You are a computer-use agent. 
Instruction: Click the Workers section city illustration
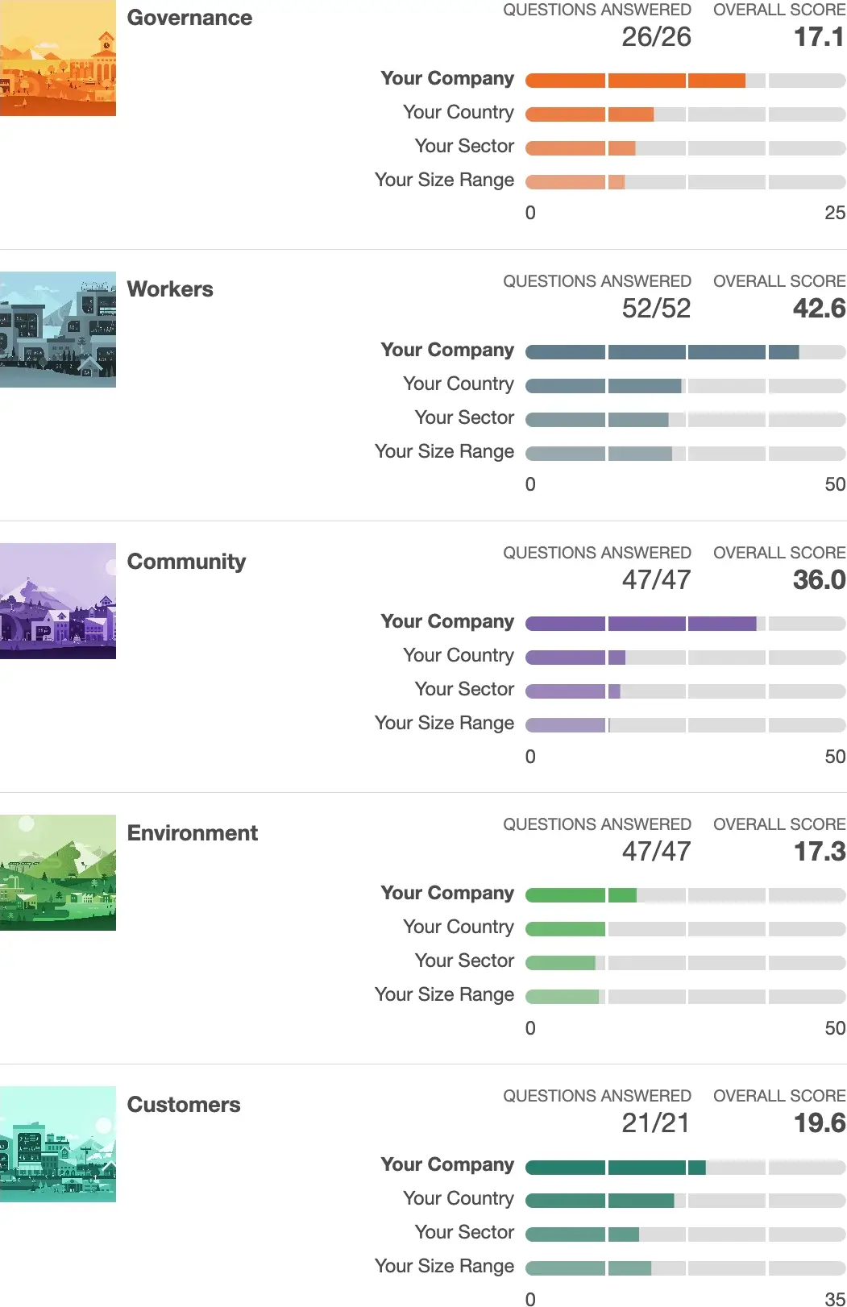click(x=58, y=330)
